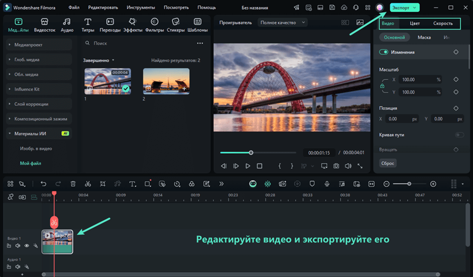Open the Аудио audio library
Screen dimensions: 473x277
67,25
